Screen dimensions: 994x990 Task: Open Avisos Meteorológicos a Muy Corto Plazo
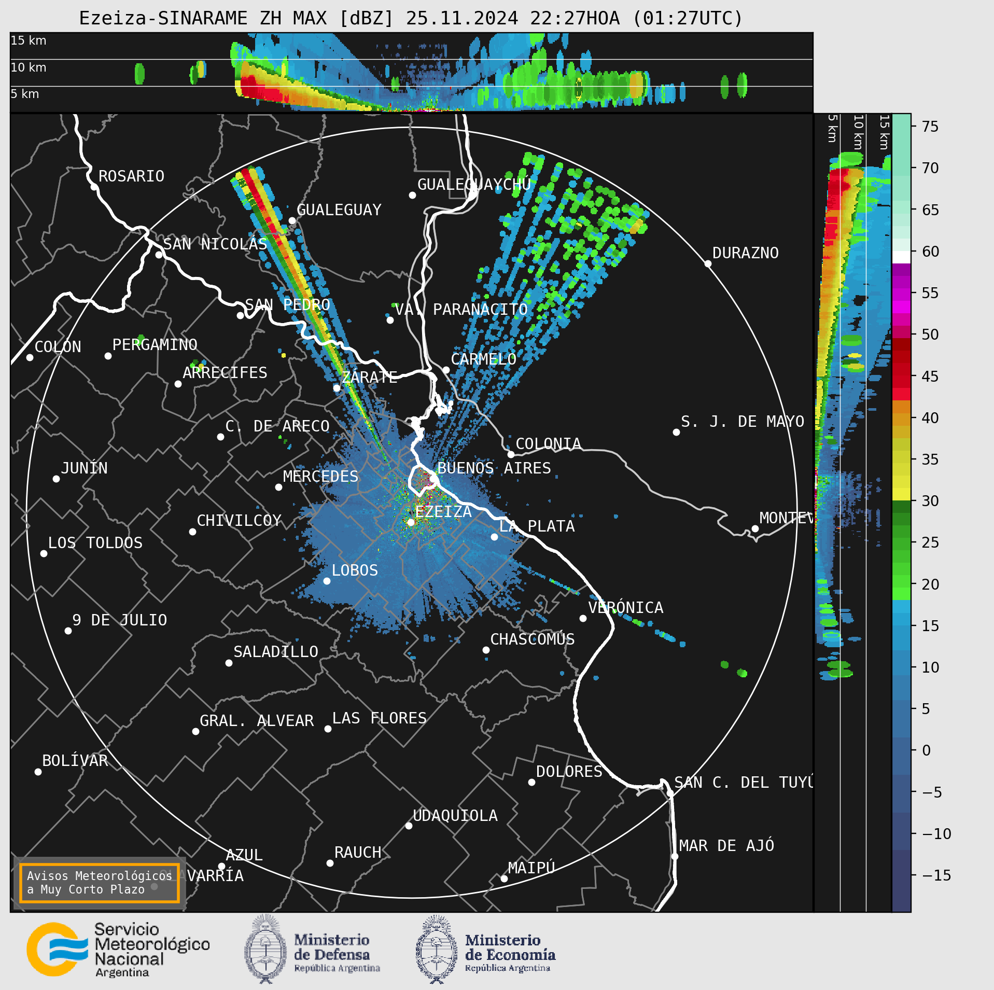click(x=99, y=883)
